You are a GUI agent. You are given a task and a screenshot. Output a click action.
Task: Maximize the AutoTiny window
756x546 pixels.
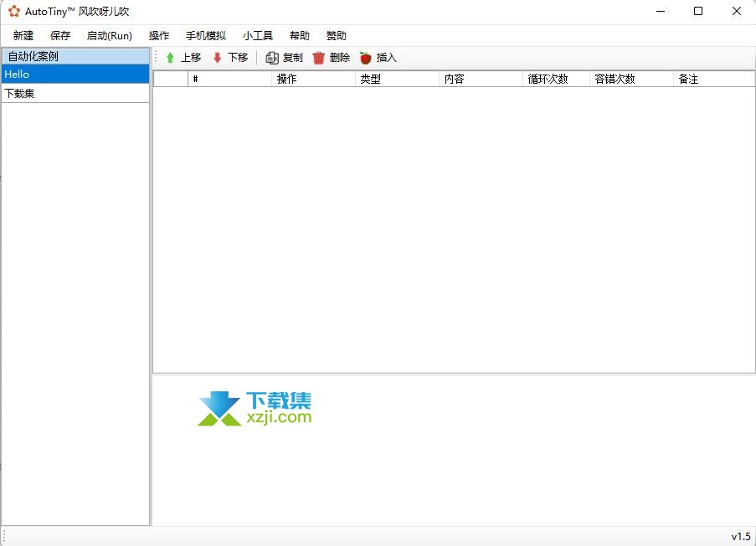698,11
